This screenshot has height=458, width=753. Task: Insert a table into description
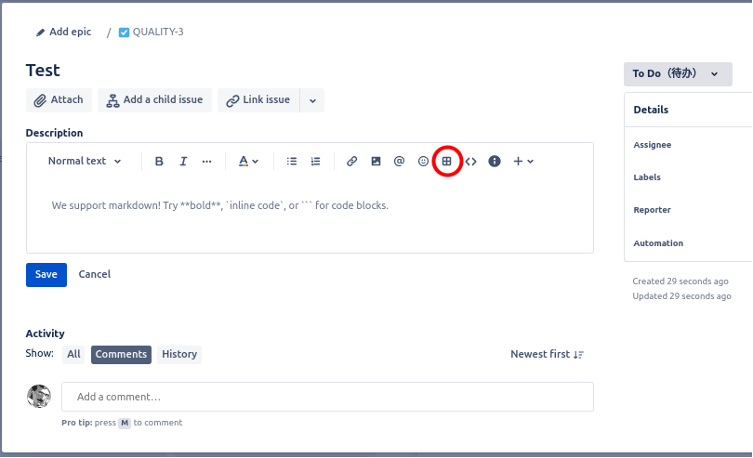[446, 162]
